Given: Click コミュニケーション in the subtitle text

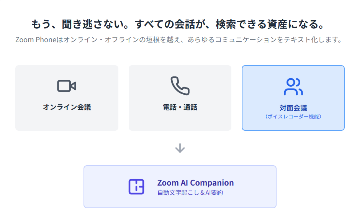Looking at the screenshot, I should click(x=246, y=39).
